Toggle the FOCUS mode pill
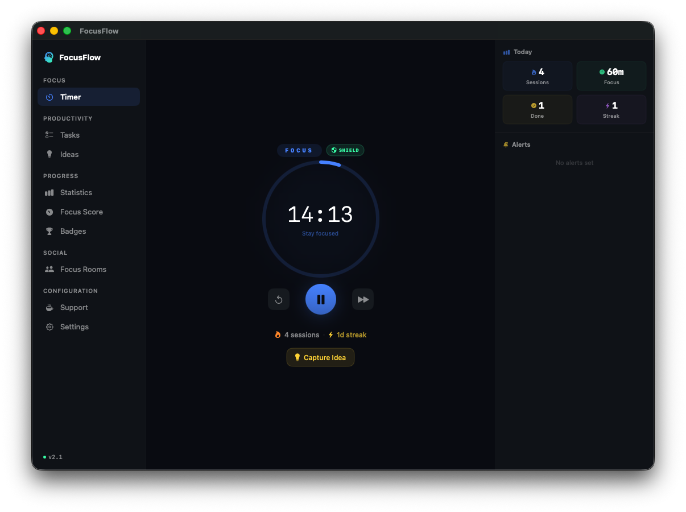686x512 pixels. click(299, 150)
